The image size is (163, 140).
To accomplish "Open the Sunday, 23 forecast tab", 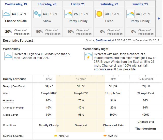I will pyautogui.click(x=140, y=4).
